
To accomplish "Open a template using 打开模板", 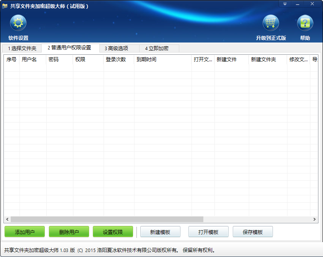I will (208, 232).
